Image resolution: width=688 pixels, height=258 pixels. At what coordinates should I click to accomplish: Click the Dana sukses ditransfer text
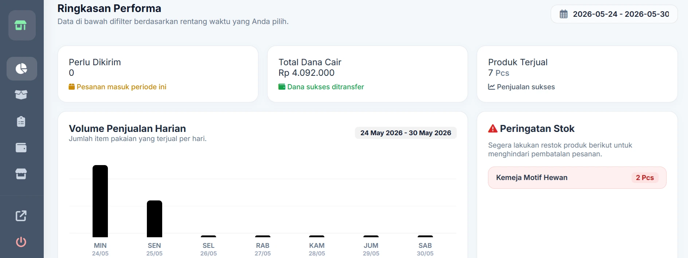pos(325,87)
